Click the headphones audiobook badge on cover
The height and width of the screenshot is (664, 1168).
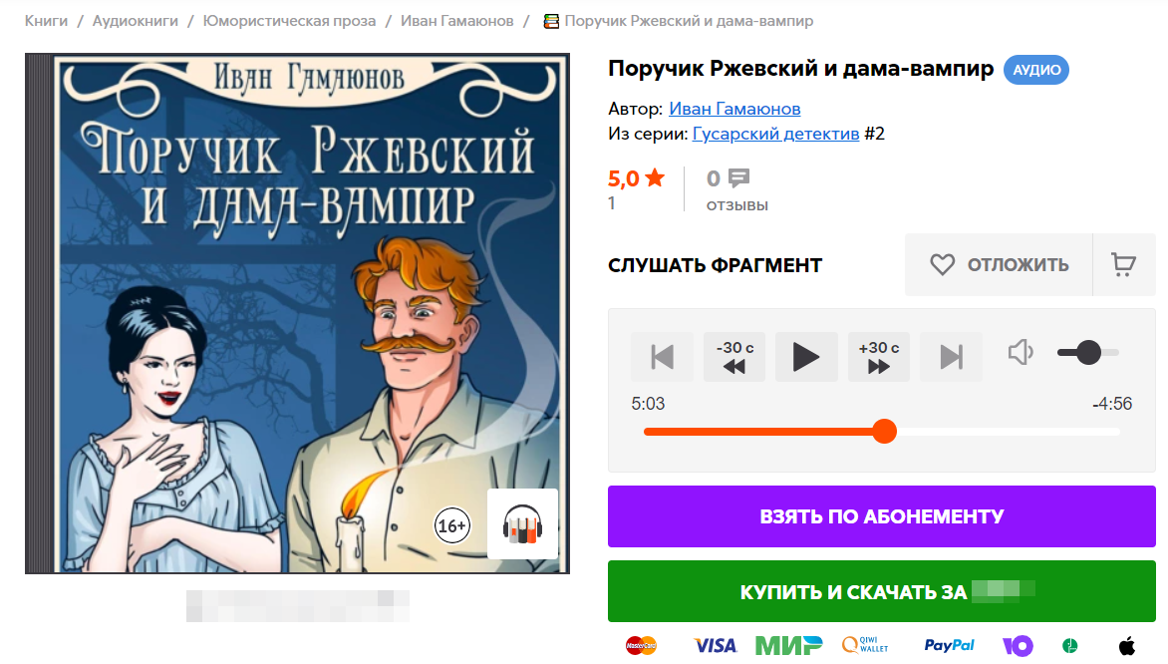[x=522, y=523]
